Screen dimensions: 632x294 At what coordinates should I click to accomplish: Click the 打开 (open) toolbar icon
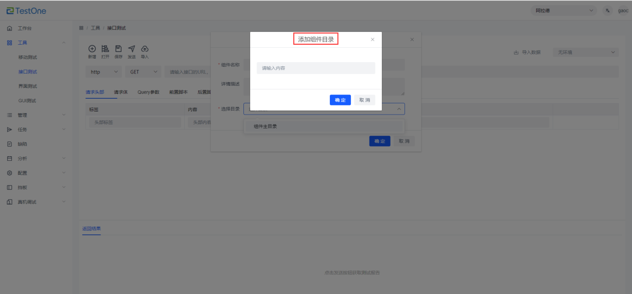coord(105,48)
